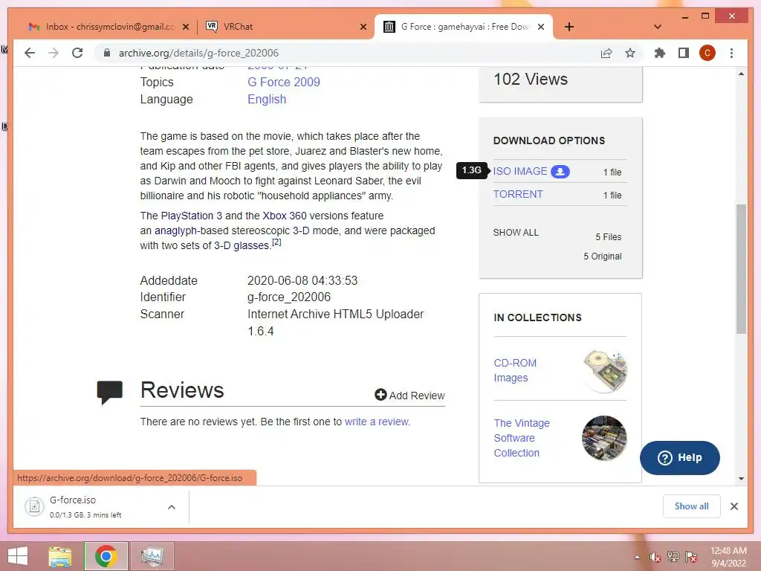Click the page scrollbar thumb
This screenshot has width=761, height=571.
coord(741,269)
